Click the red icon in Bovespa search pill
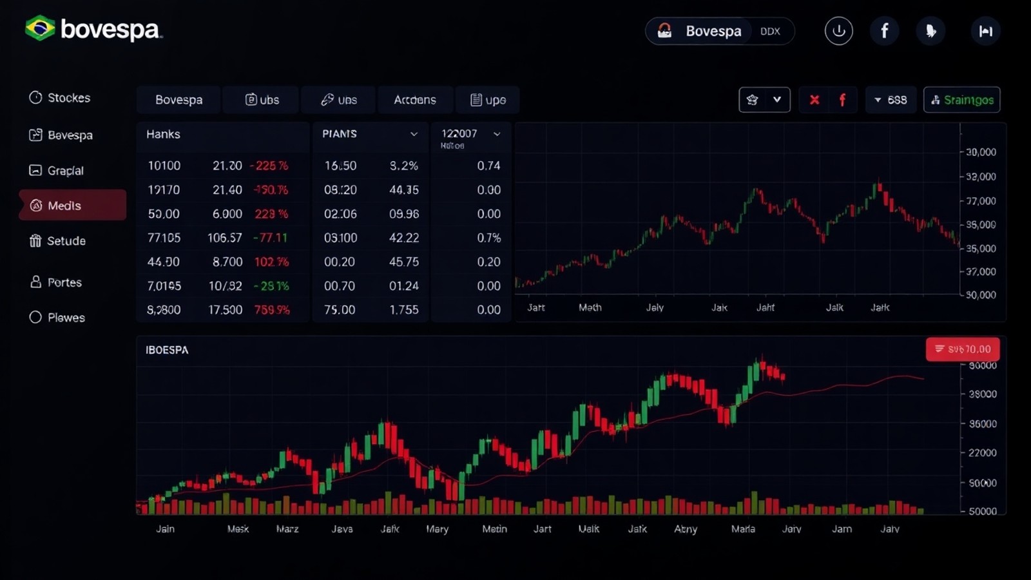1031x580 pixels. coord(664,31)
